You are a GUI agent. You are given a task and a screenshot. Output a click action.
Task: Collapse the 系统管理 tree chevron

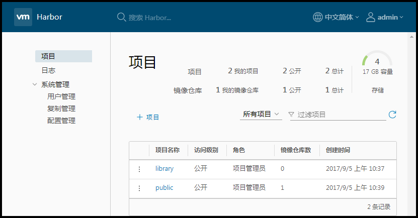34,84
